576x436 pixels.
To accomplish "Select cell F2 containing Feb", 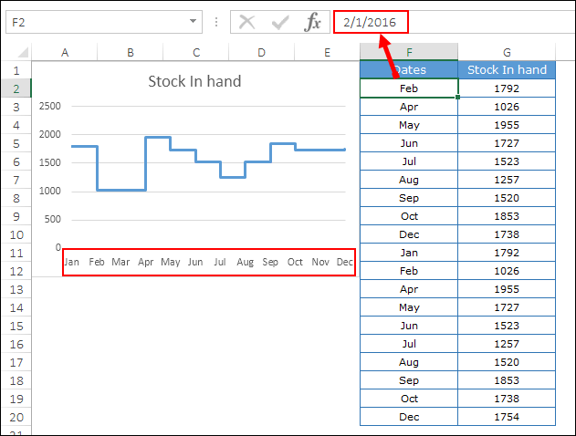I will tap(409, 88).
